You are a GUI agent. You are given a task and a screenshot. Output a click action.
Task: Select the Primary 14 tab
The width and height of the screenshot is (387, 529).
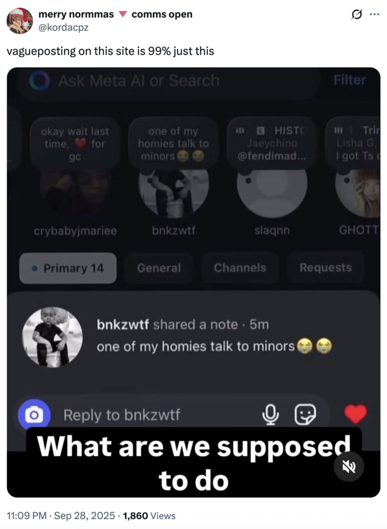point(68,268)
